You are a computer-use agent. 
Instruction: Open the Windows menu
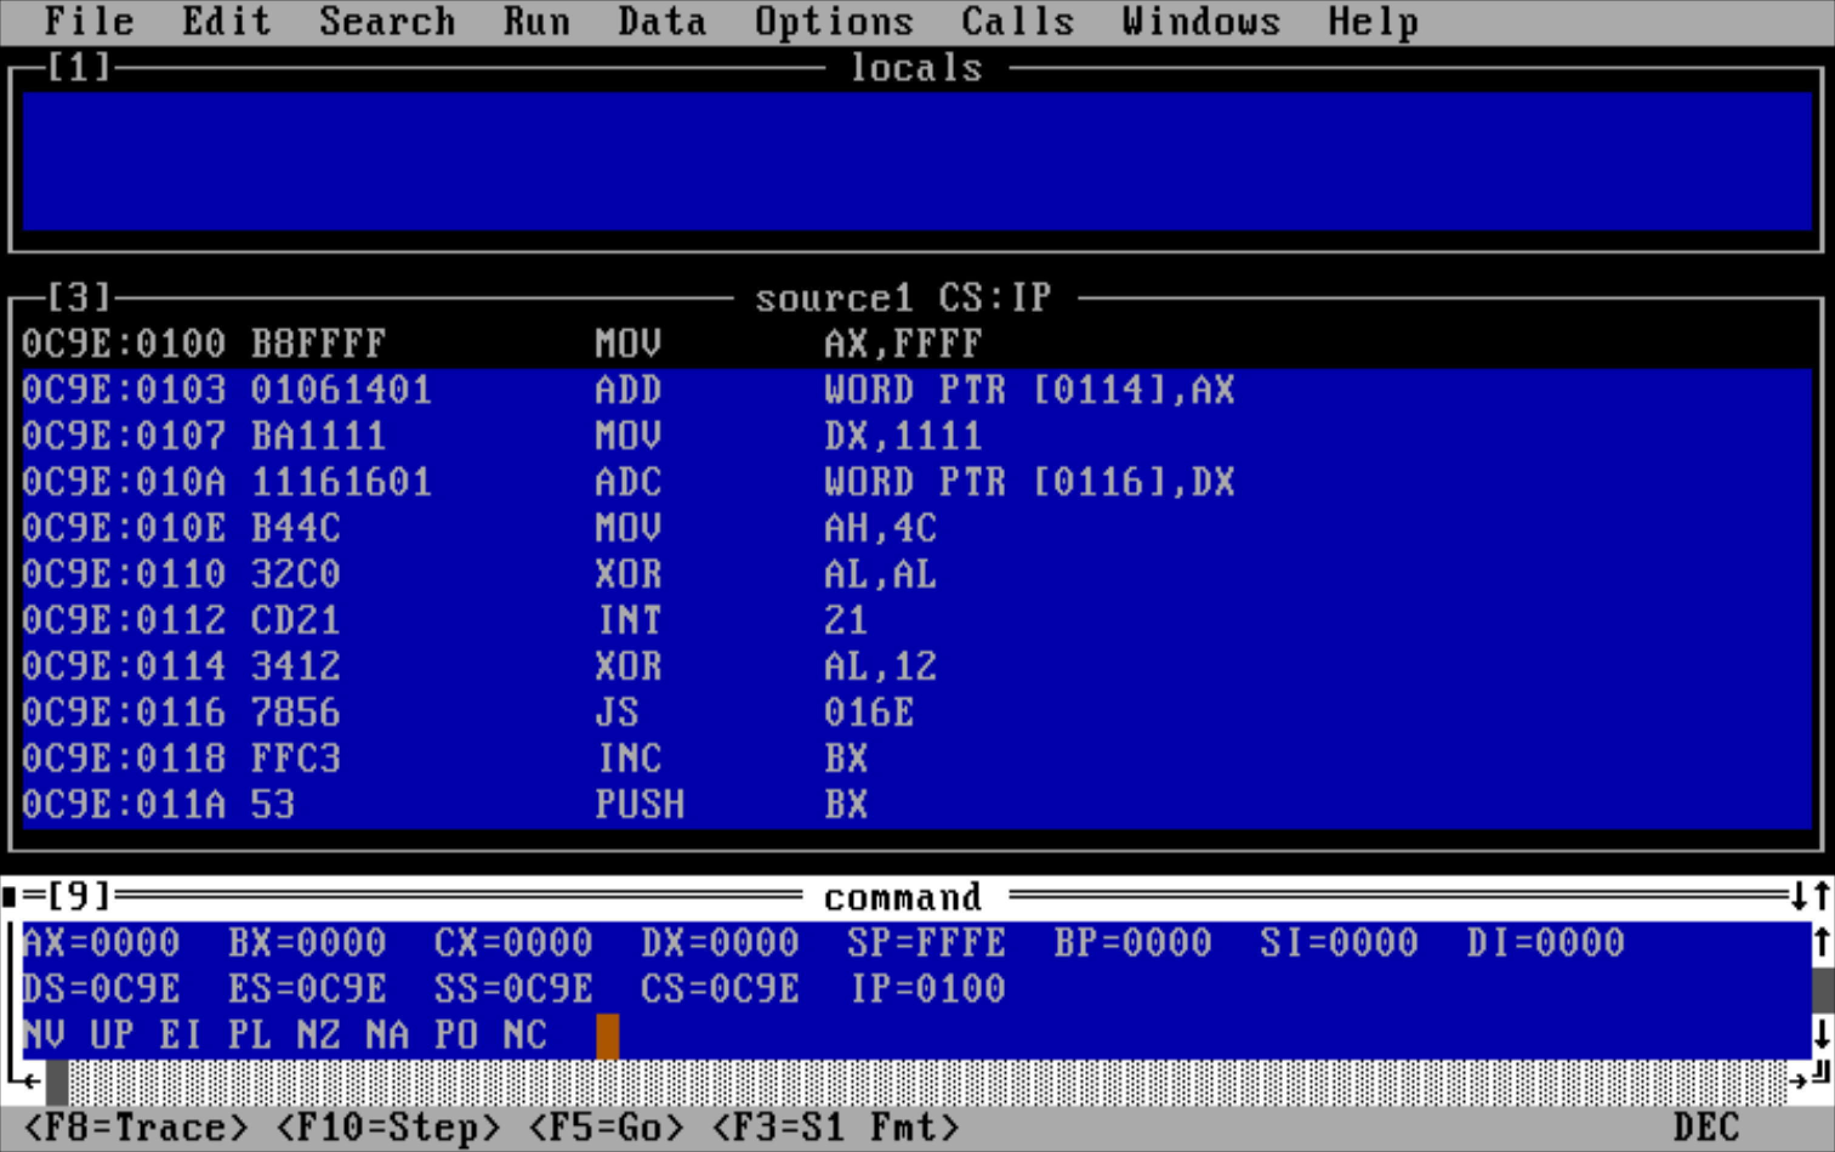click(1201, 21)
